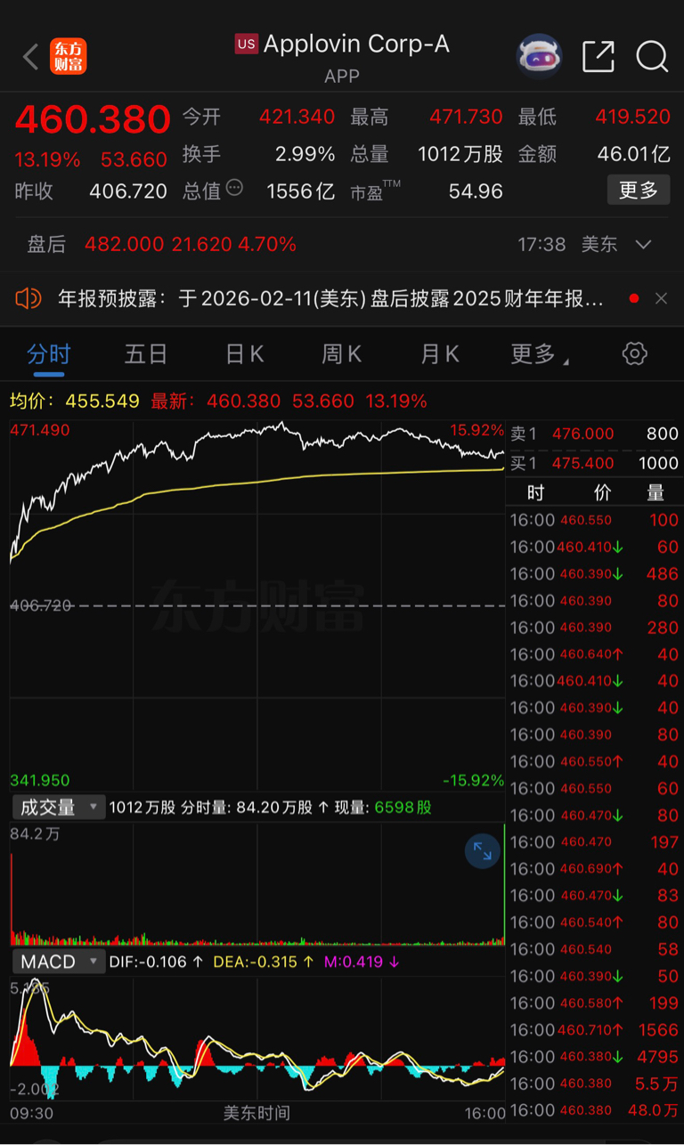
Task: Switch to the 五日 tab
Action: click(145, 354)
